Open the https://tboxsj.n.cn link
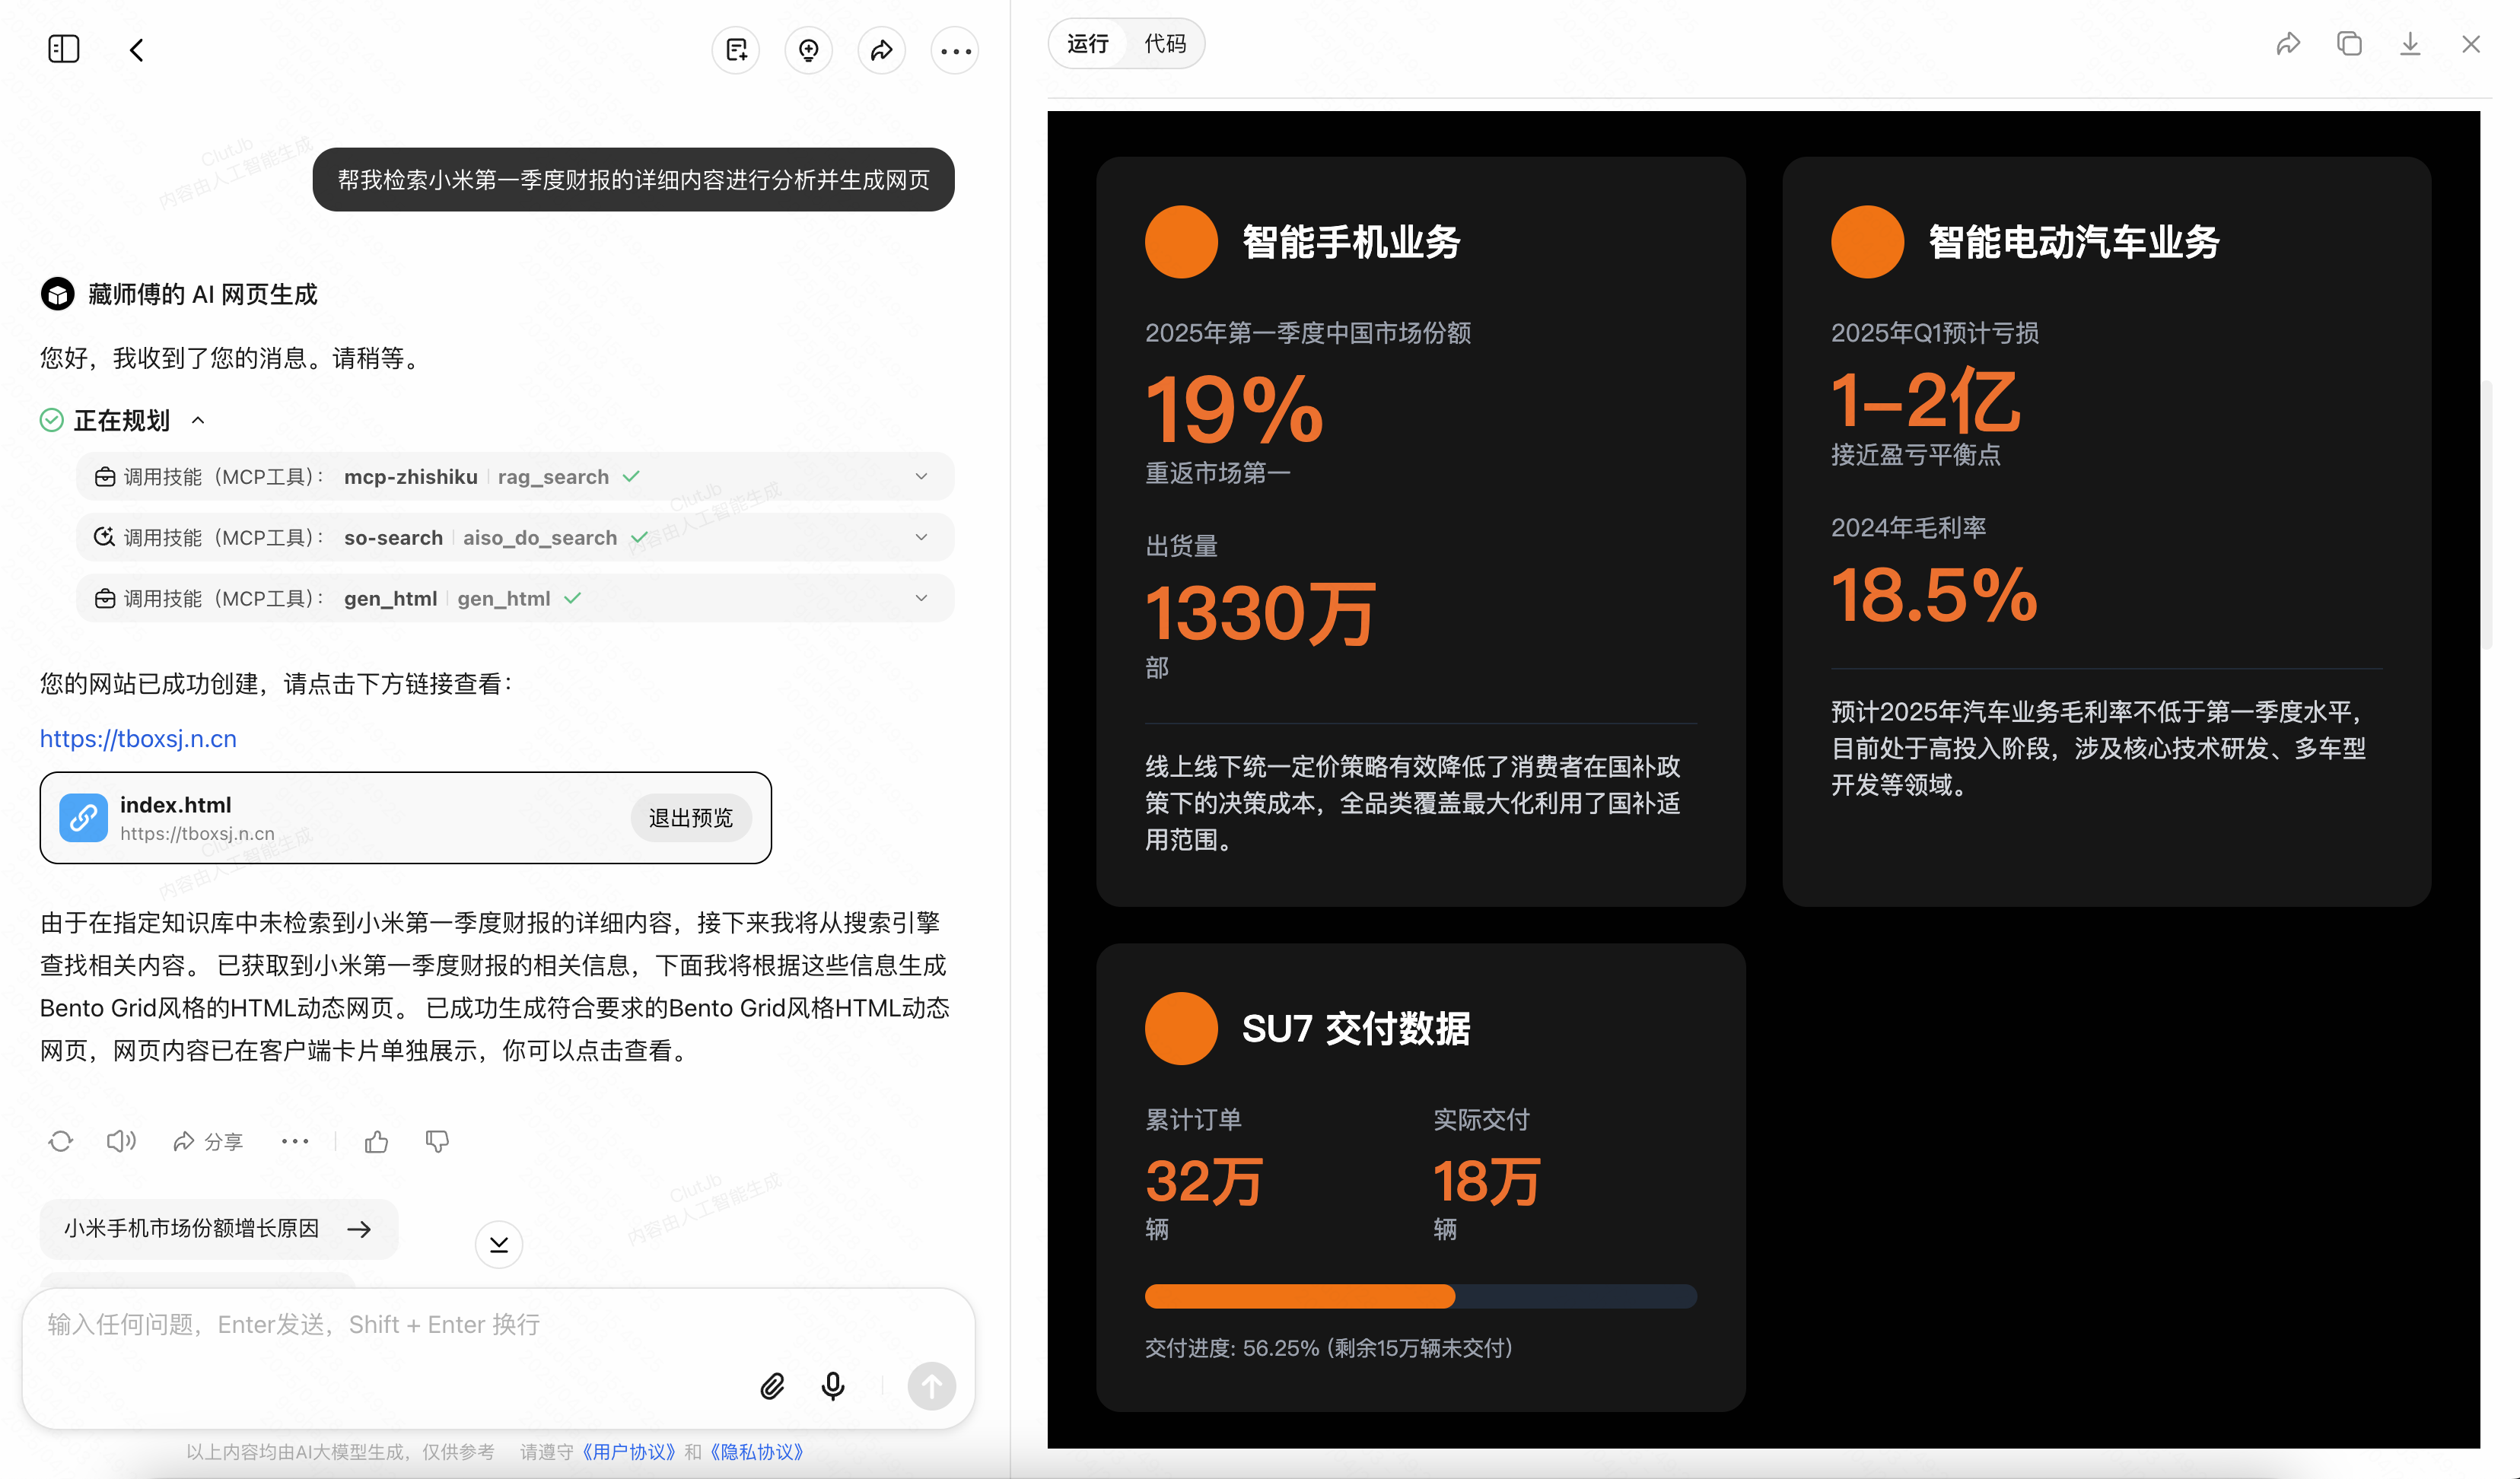This screenshot has width=2520, height=1479. 138,739
